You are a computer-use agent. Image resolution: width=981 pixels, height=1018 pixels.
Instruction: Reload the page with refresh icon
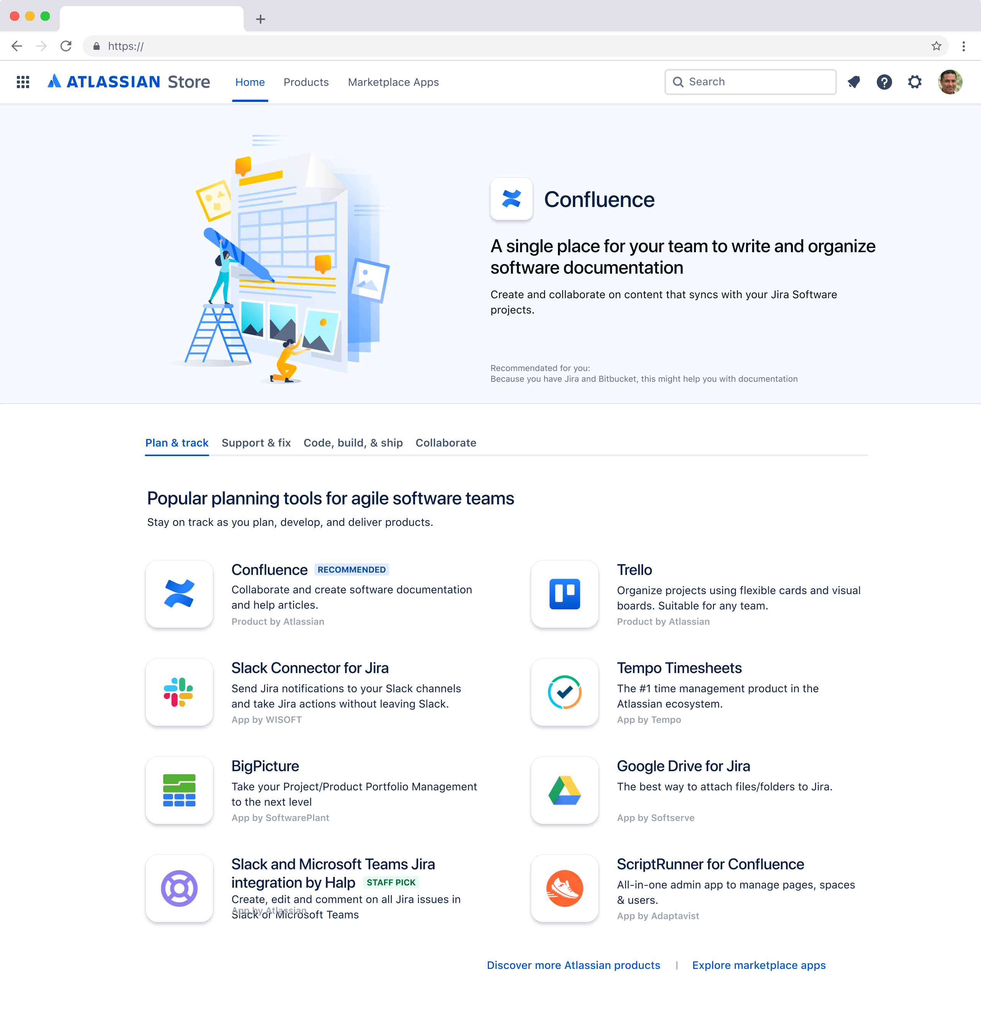[66, 46]
